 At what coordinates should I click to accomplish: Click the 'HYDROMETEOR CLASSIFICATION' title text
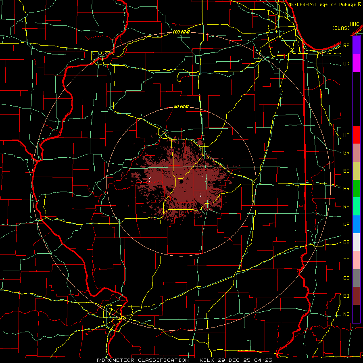pyautogui.click(x=142, y=360)
